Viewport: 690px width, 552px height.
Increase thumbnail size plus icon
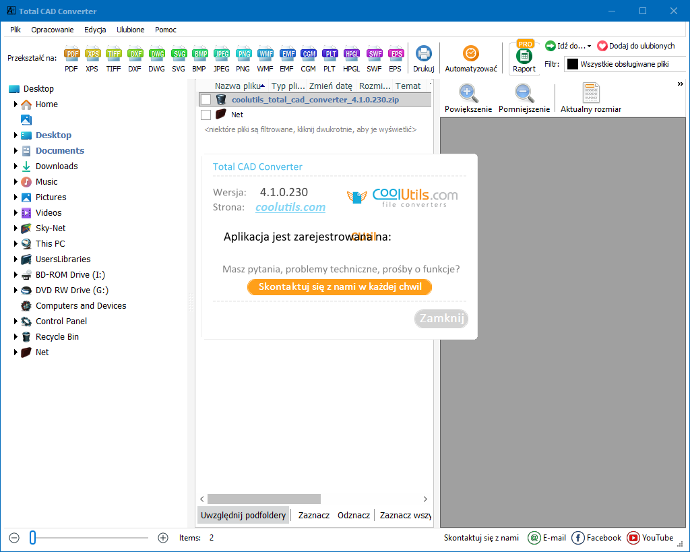pyautogui.click(x=163, y=537)
